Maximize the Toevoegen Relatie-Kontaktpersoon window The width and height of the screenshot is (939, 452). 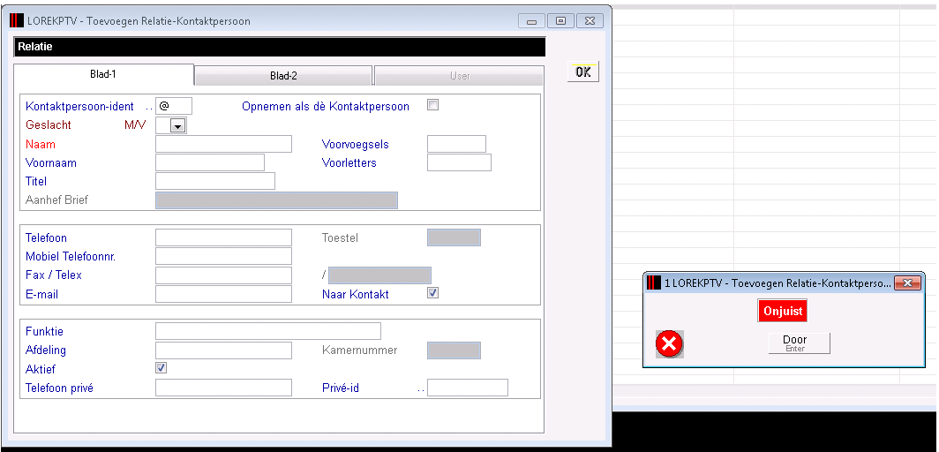[560, 21]
